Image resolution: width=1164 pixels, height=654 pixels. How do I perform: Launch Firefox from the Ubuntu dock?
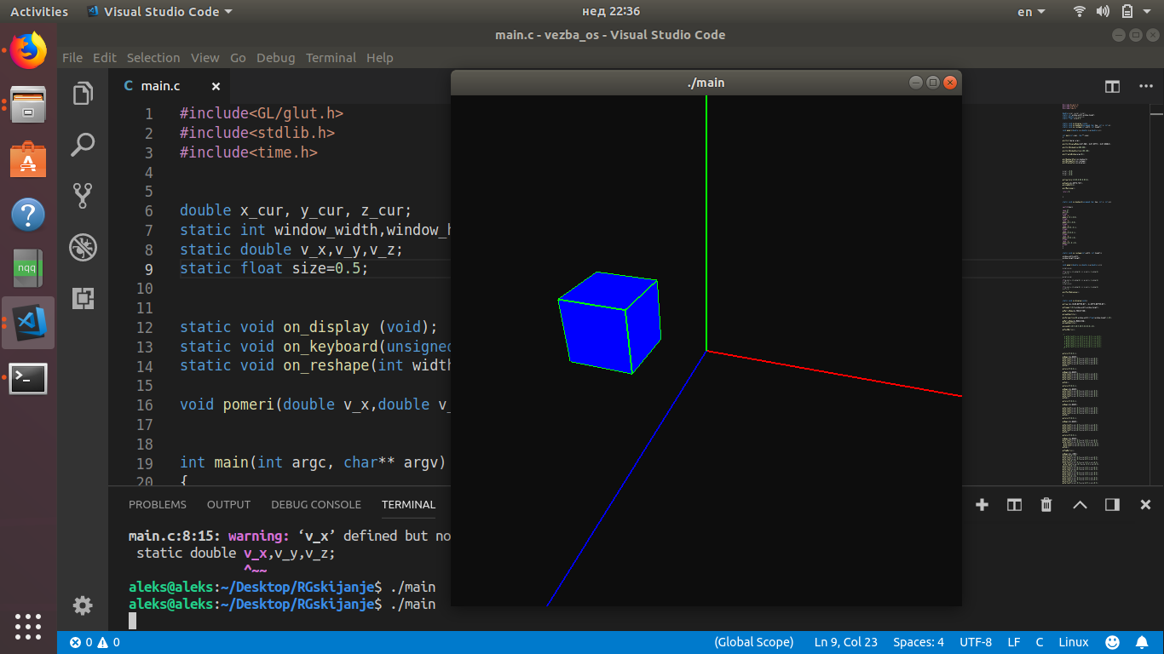(28, 51)
